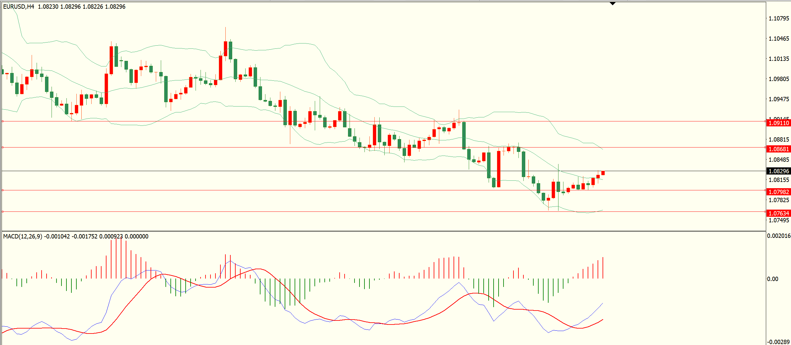The width and height of the screenshot is (791, 345).
Task: Select the left handle of the 1.08681 line
Action: point(3,148)
